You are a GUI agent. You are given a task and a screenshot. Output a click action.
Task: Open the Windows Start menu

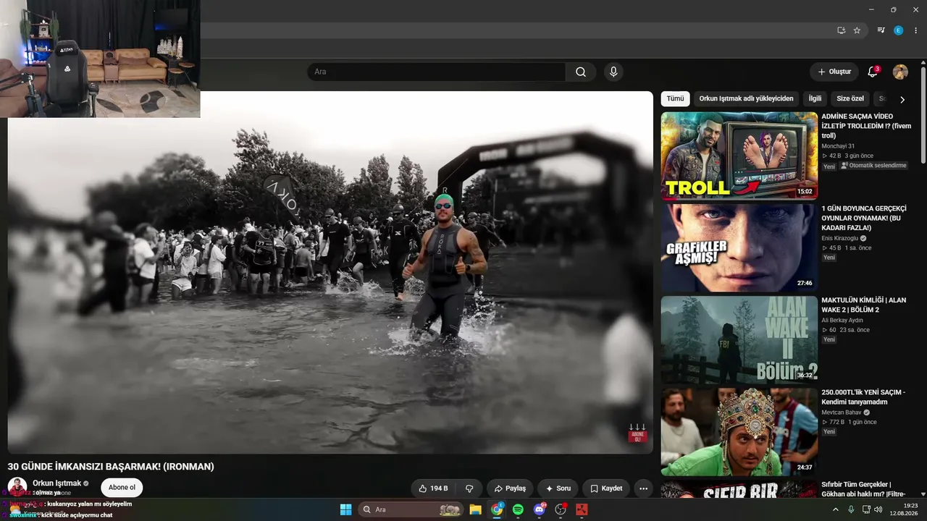coord(345,509)
